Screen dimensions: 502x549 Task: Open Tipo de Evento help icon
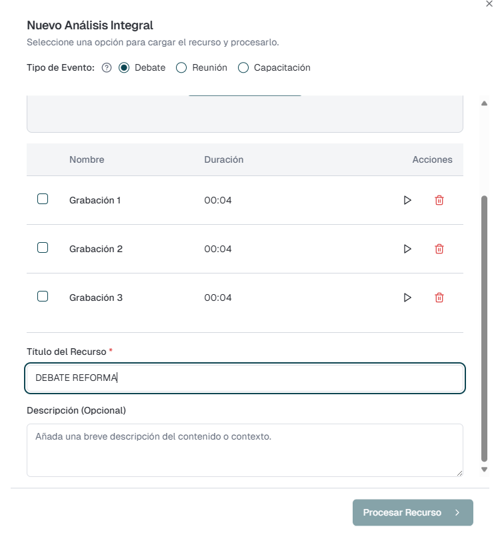coord(107,67)
